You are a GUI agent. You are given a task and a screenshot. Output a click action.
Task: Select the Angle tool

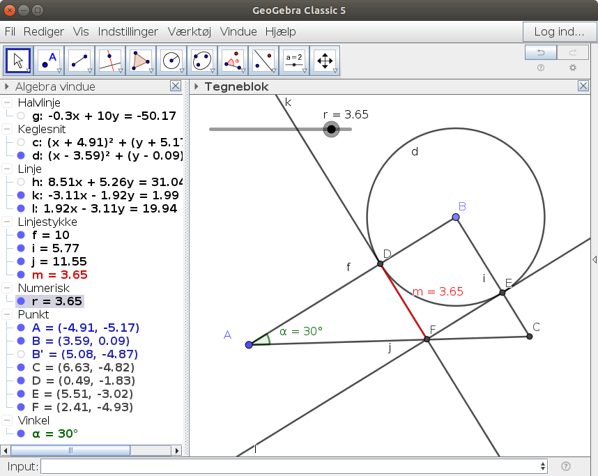(x=233, y=61)
